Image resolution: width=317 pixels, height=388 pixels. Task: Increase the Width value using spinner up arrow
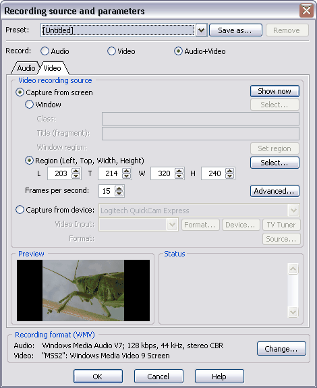(179, 171)
